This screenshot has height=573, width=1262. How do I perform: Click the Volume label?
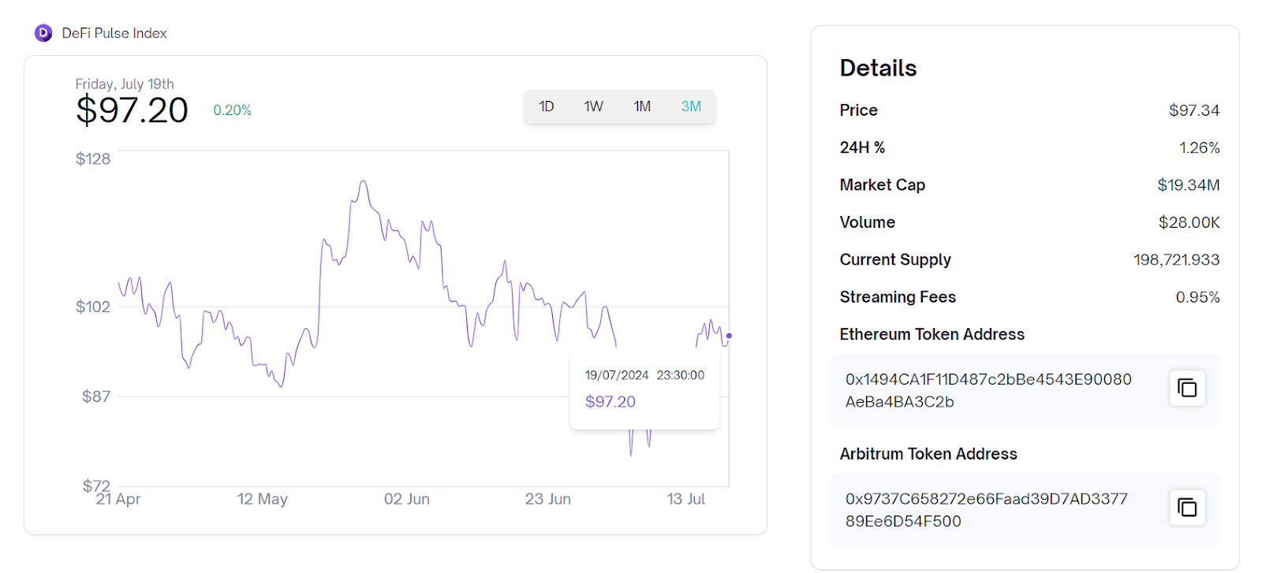pos(868,222)
